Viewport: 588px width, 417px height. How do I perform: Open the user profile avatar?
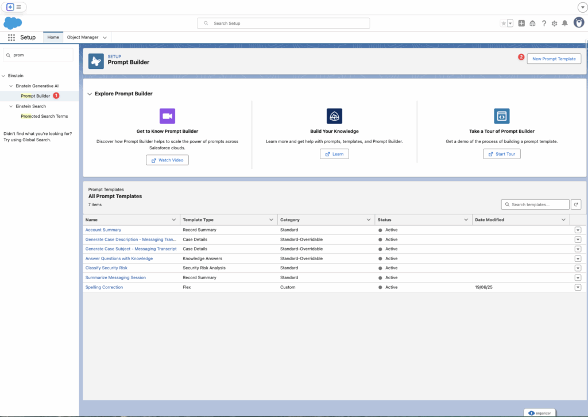(579, 22)
